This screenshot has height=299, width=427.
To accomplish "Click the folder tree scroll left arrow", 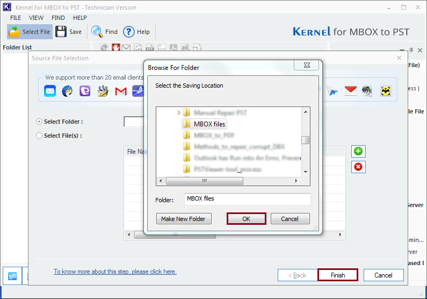I will [x=161, y=181].
